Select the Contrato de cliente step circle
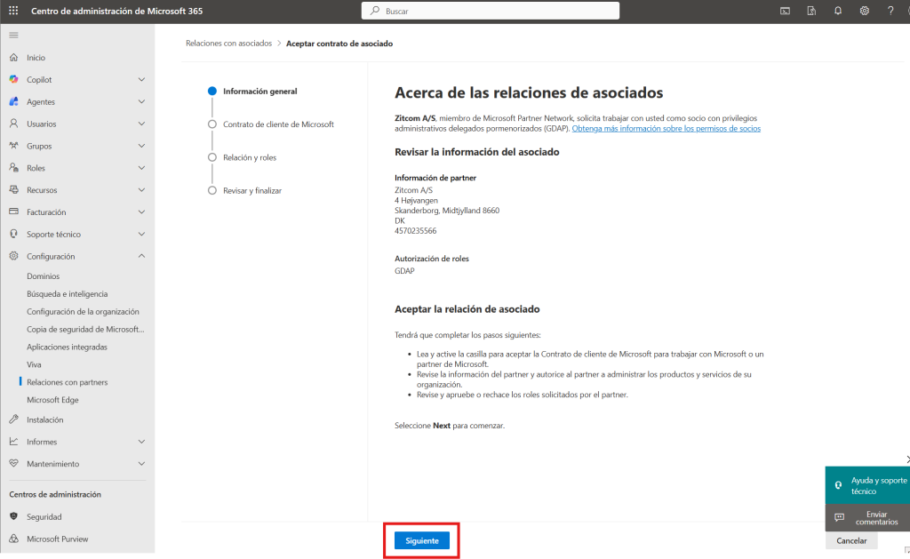Screen dimensions: 910x559 tap(212, 124)
